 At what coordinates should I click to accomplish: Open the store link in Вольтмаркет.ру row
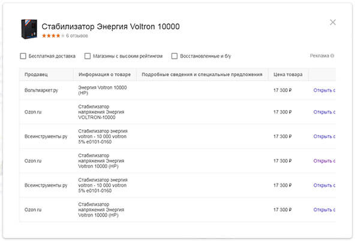click(324, 90)
